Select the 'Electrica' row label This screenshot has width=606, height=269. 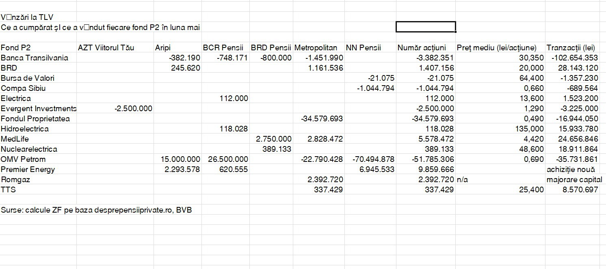pos(16,98)
